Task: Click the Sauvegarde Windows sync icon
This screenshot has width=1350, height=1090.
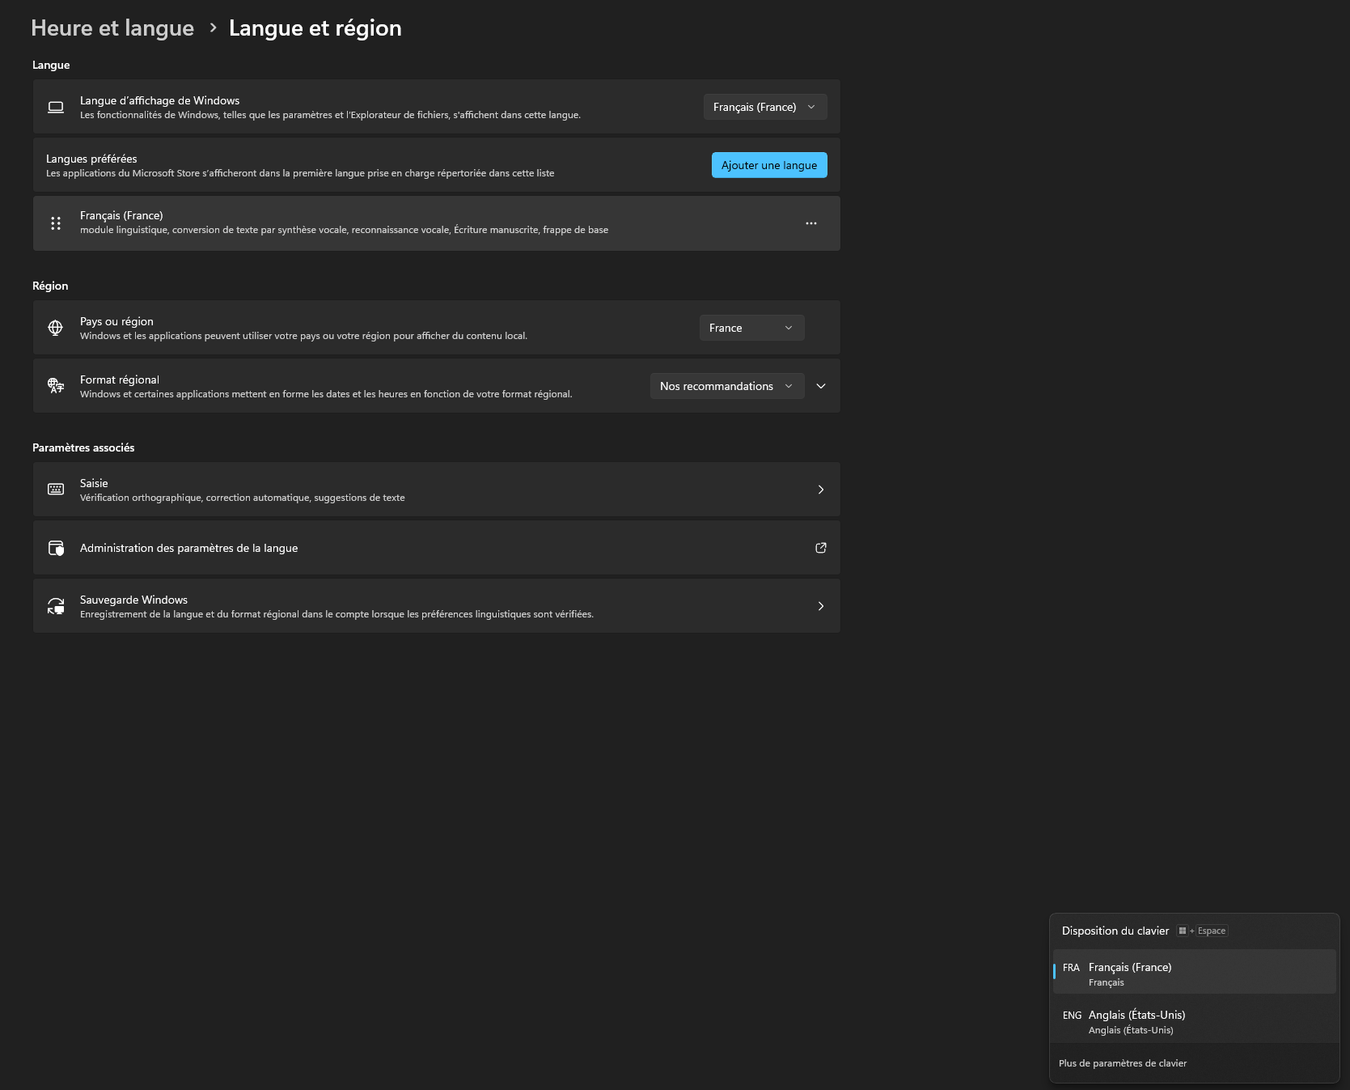Action: [x=56, y=606]
